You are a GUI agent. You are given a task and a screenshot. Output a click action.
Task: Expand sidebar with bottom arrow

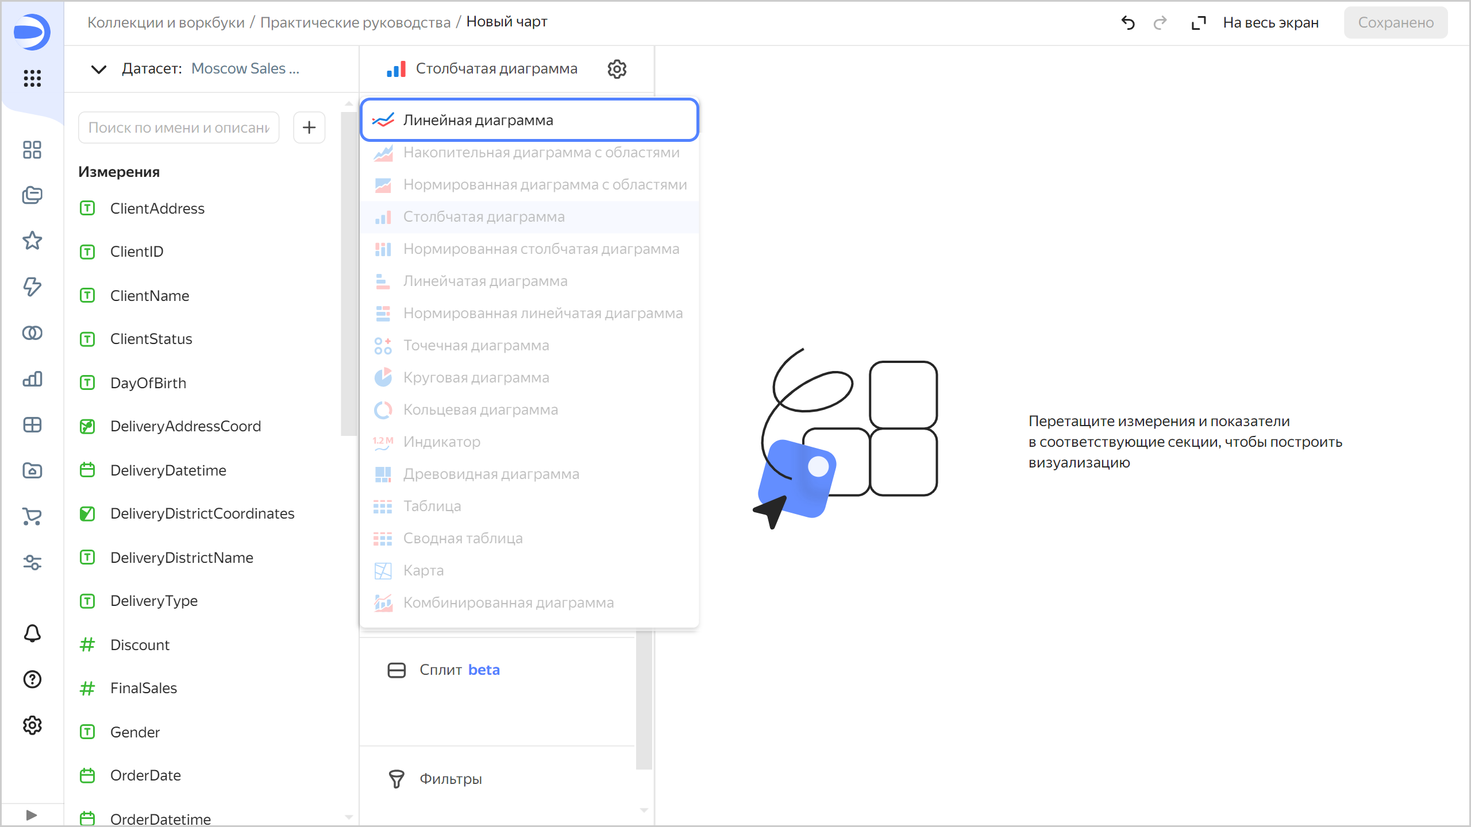coord(32,815)
